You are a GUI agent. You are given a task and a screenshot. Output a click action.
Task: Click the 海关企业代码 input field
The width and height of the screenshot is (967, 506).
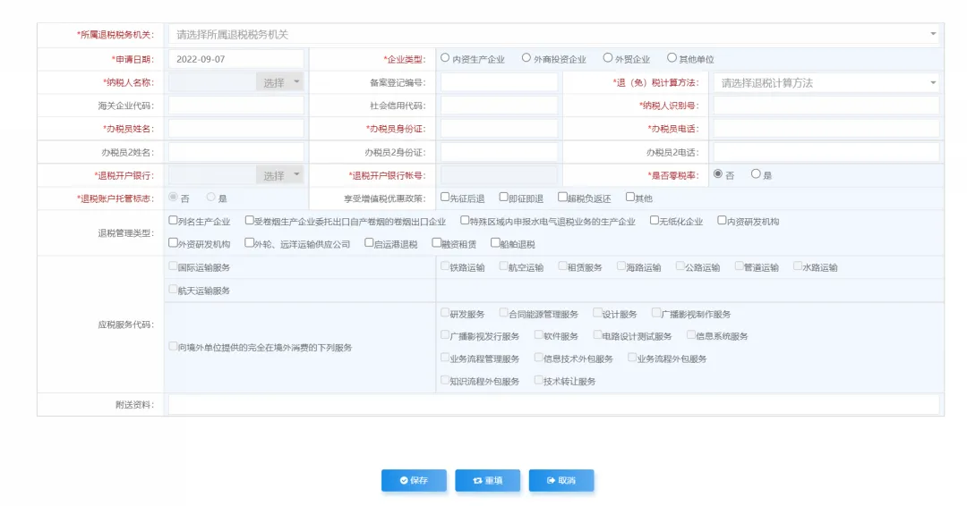tap(236, 105)
